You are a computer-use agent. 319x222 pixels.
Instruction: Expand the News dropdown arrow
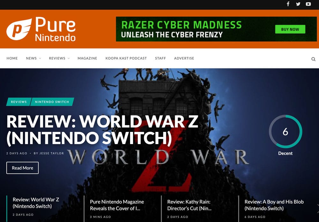(x=40, y=58)
